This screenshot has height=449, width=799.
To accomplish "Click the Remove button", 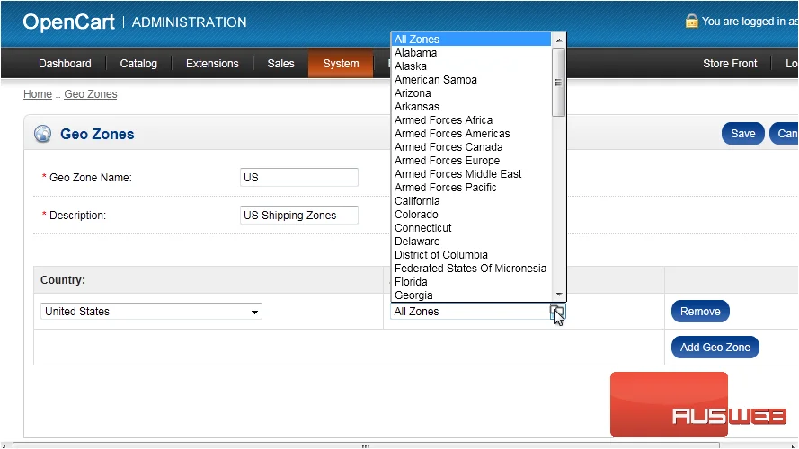I will click(x=700, y=311).
